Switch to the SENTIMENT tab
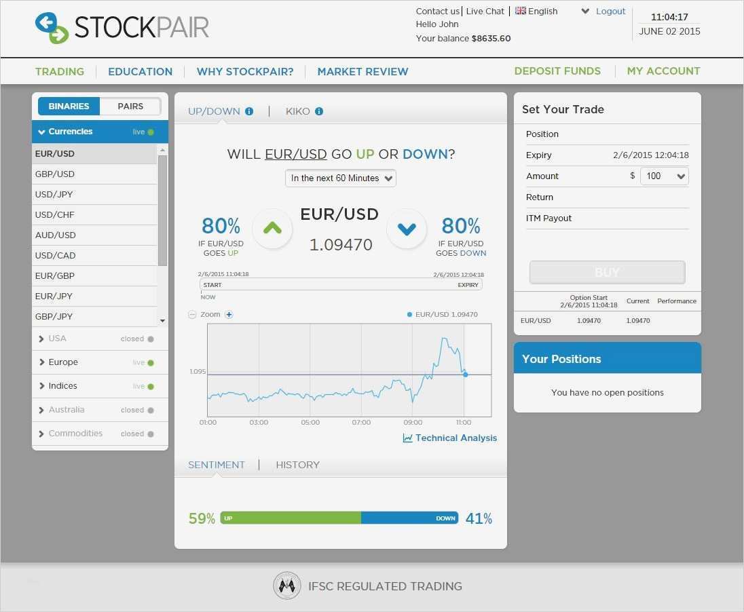744x612 pixels. click(x=217, y=465)
